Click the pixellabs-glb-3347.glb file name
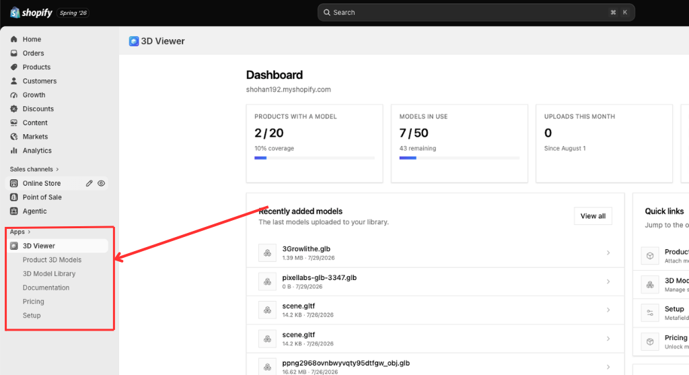689x375 pixels. tap(320, 278)
